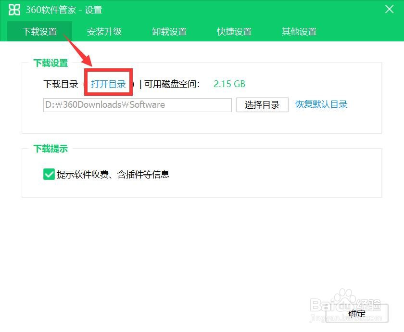View the 其他设置 tab
Viewport: 404px width, 332px height.
click(x=298, y=31)
